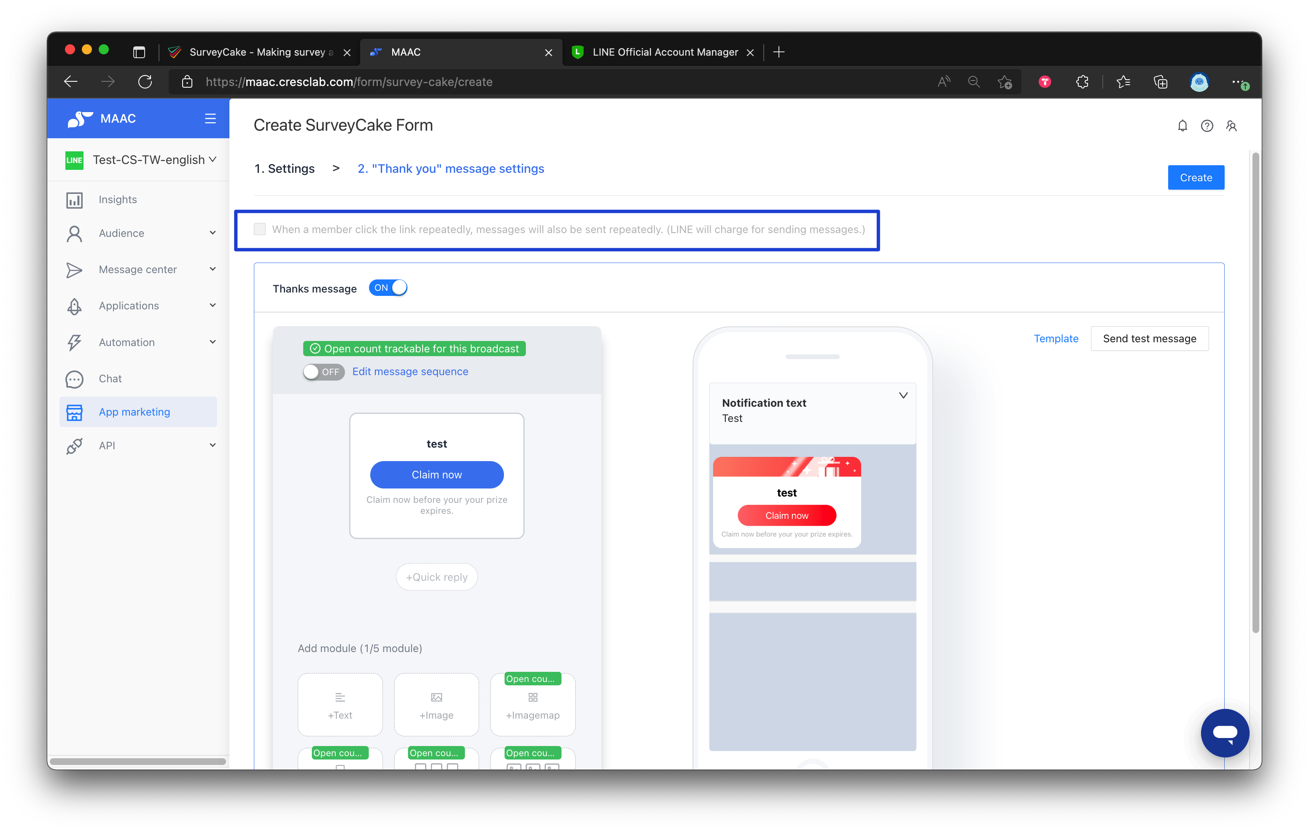This screenshot has height=832, width=1309.
Task: Click the Message center paper plane icon
Action: pyautogui.click(x=75, y=270)
